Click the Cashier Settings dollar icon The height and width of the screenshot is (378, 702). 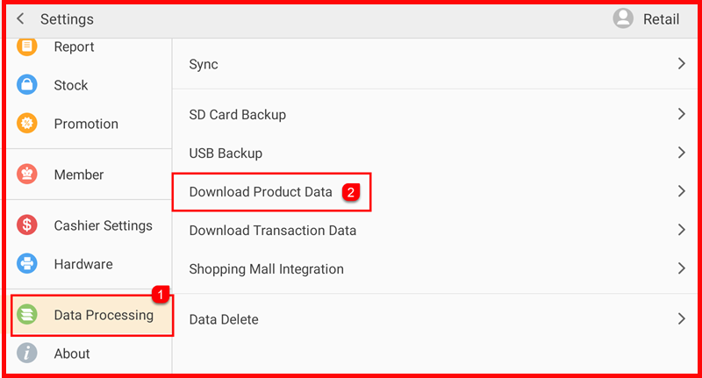click(x=27, y=225)
